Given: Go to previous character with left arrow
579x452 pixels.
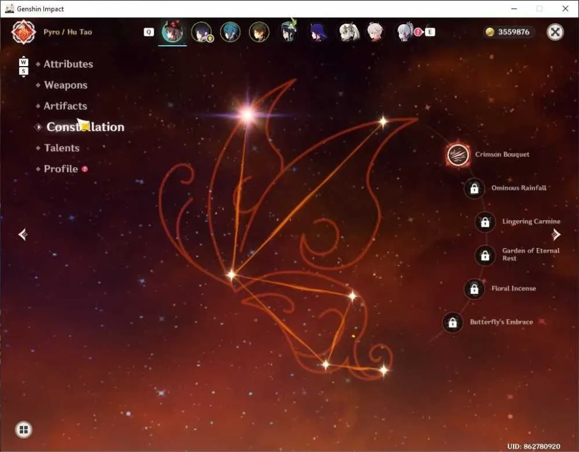Looking at the screenshot, I should point(23,234).
